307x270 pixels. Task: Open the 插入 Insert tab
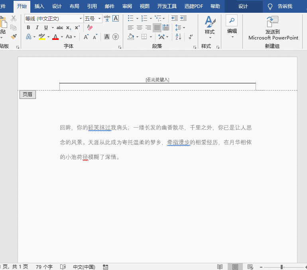[x=39, y=6]
